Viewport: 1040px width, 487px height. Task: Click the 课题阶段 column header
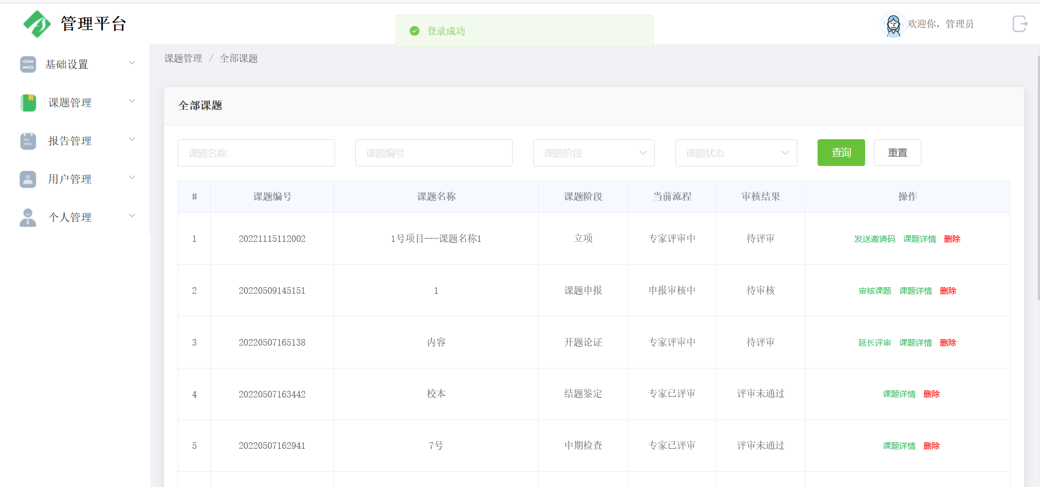583,197
